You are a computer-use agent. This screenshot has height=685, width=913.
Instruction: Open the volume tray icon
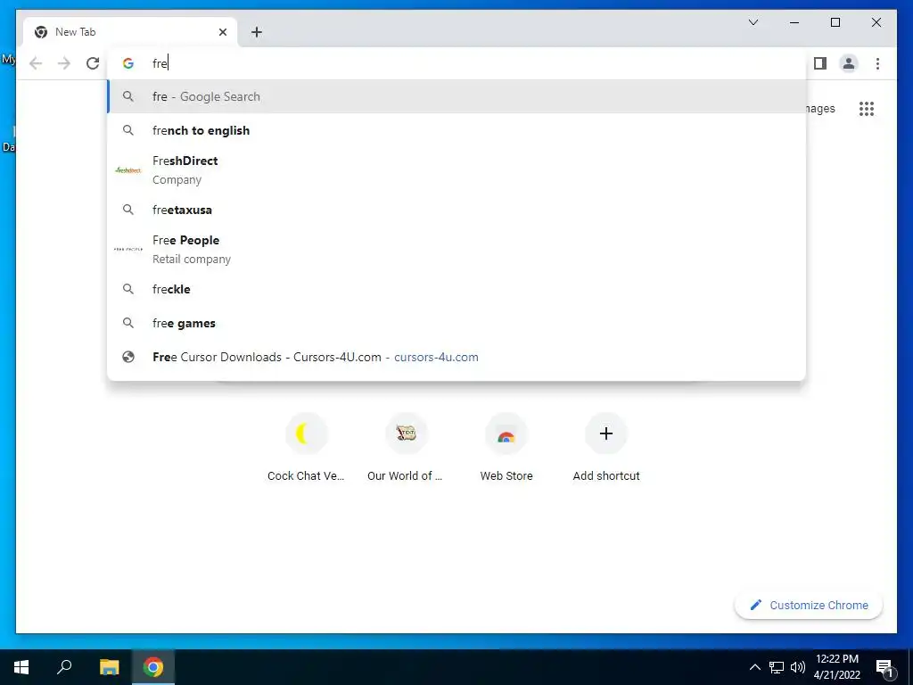(x=798, y=667)
